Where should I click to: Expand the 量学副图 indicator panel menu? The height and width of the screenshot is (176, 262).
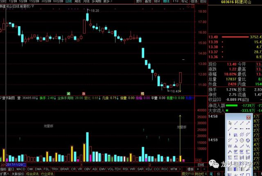pyautogui.click(x=1, y=98)
